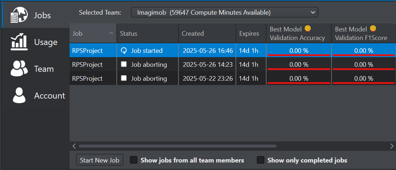The image size is (396, 170).
Task: Click the spinning Job started status icon
Action: coord(124,51)
